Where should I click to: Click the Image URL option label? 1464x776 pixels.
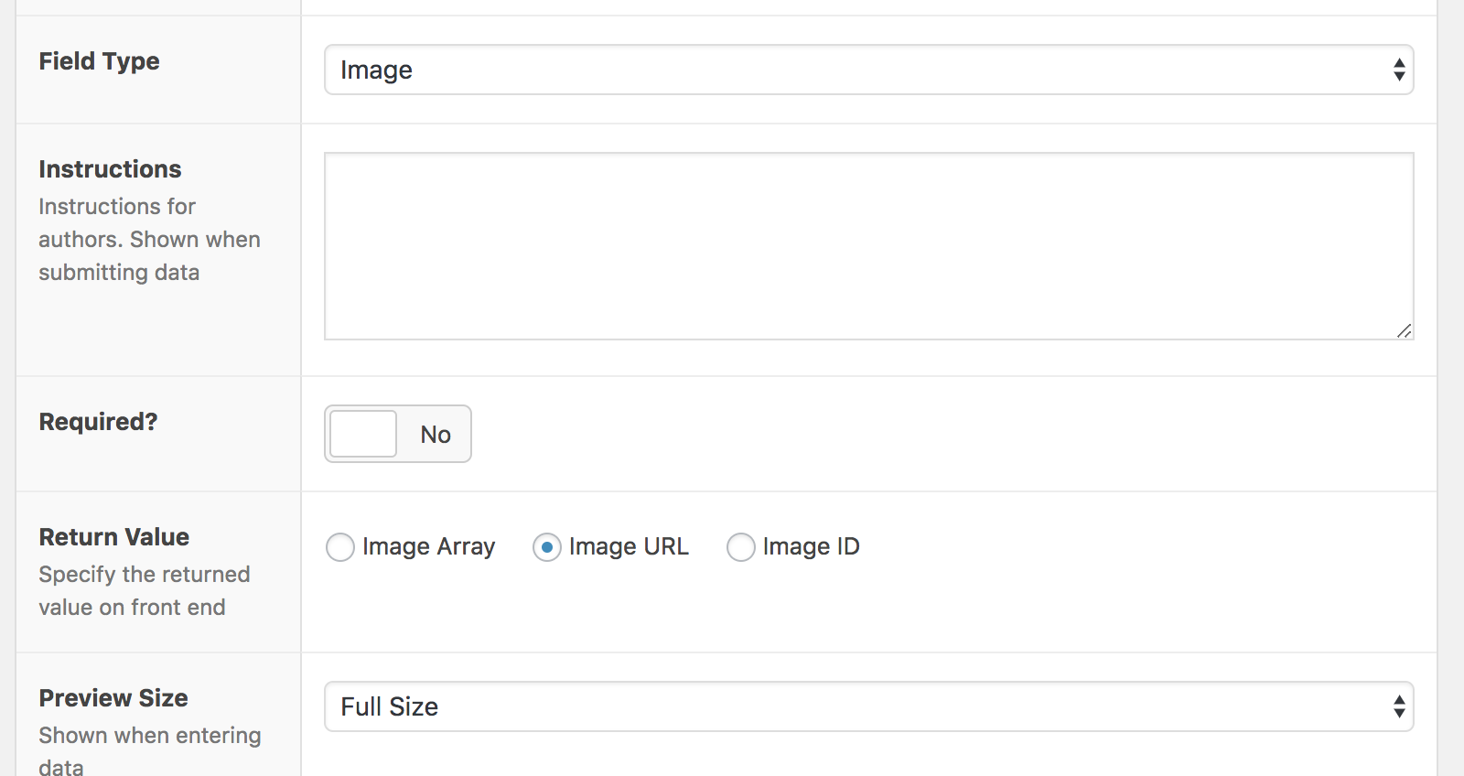coord(629,547)
